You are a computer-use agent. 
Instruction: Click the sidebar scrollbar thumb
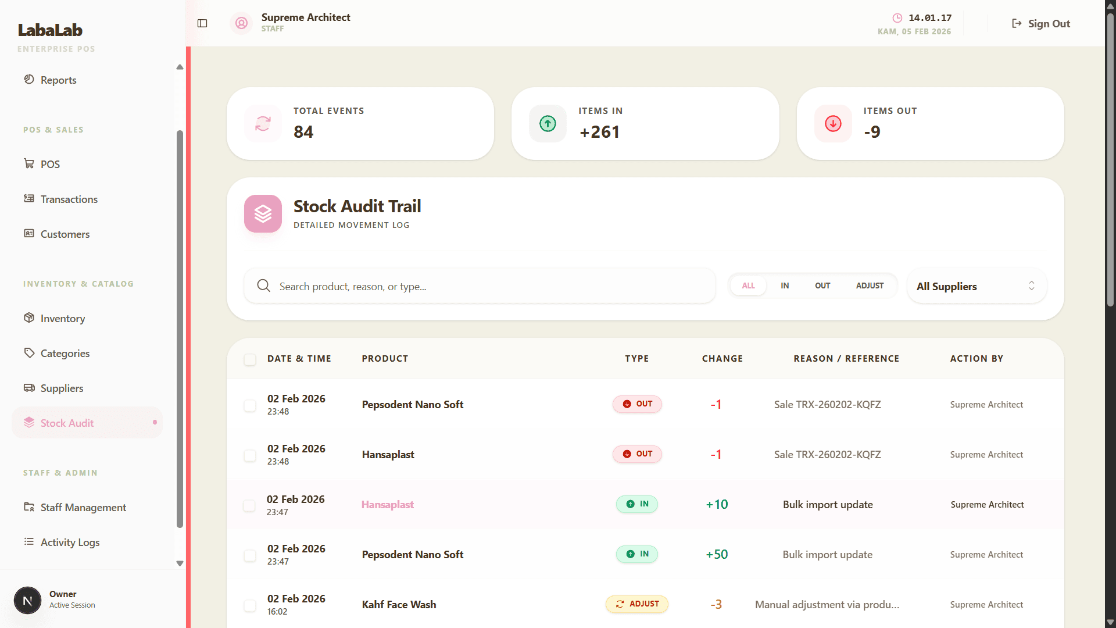coord(180,329)
